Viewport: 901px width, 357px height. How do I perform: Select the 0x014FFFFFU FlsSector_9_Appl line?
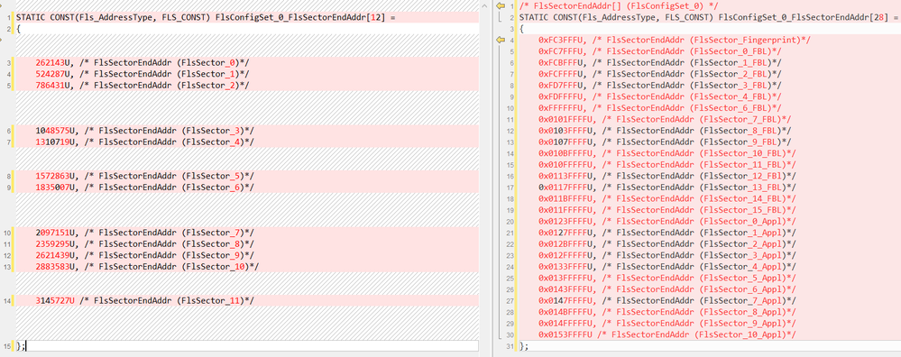click(710, 324)
